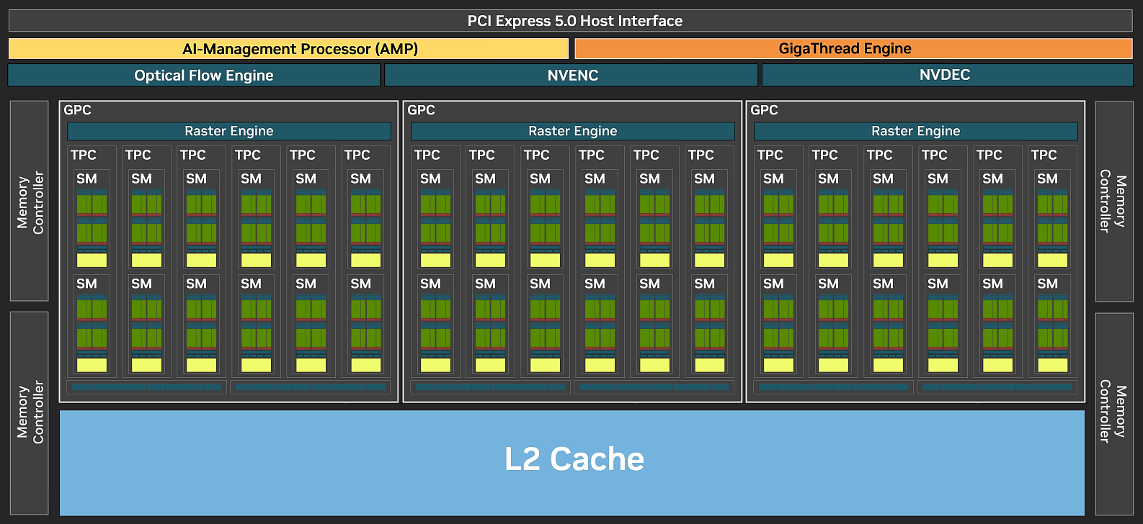Click the NVENC block
The height and width of the screenshot is (524, 1143).
(x=571, y=75)
